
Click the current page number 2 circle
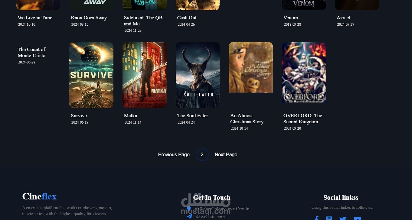click(x=202, y=155)
